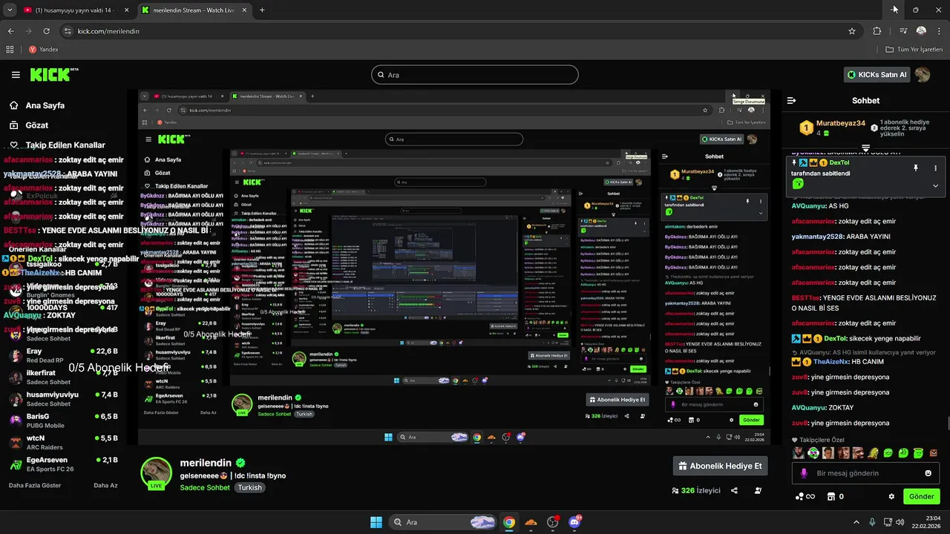Open the Windows Start menu
The image size is (950, 534).
coord(376,522)
